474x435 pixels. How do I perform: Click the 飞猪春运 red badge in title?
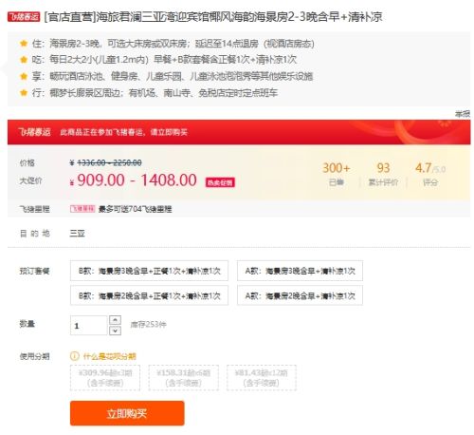(x=24, y=17)
